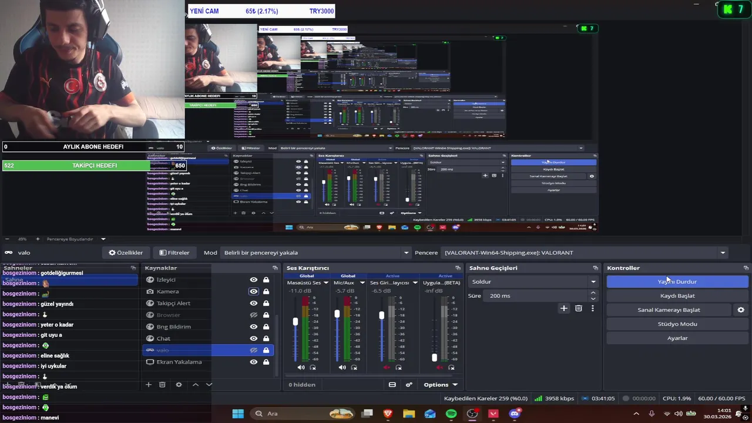Hide the Kamera source
This screenshot has width=752, height=423.
click(253, 291)
